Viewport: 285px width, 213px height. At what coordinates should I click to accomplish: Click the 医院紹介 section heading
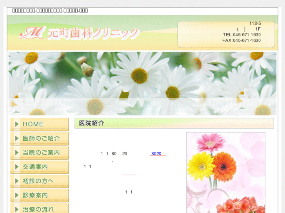click(91, 123)
